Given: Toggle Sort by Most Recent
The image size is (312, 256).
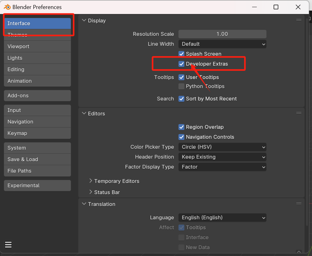Looking at the screenshot, I should pos(181,99).
